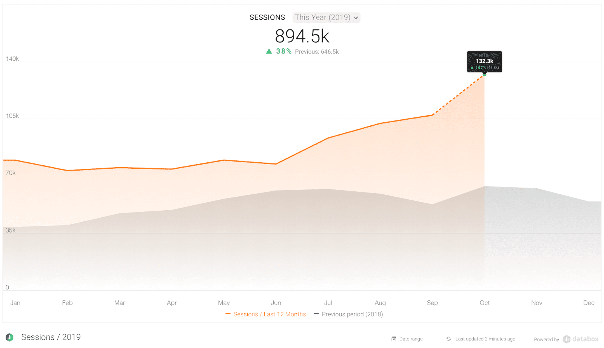Screen dimensions: 604x348
Task: Click the 132.3k tooltip box
Action: [484, 62]
